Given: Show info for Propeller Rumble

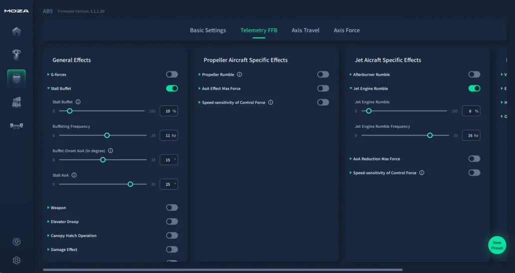Looking at the screenshot, I should 240,74.
